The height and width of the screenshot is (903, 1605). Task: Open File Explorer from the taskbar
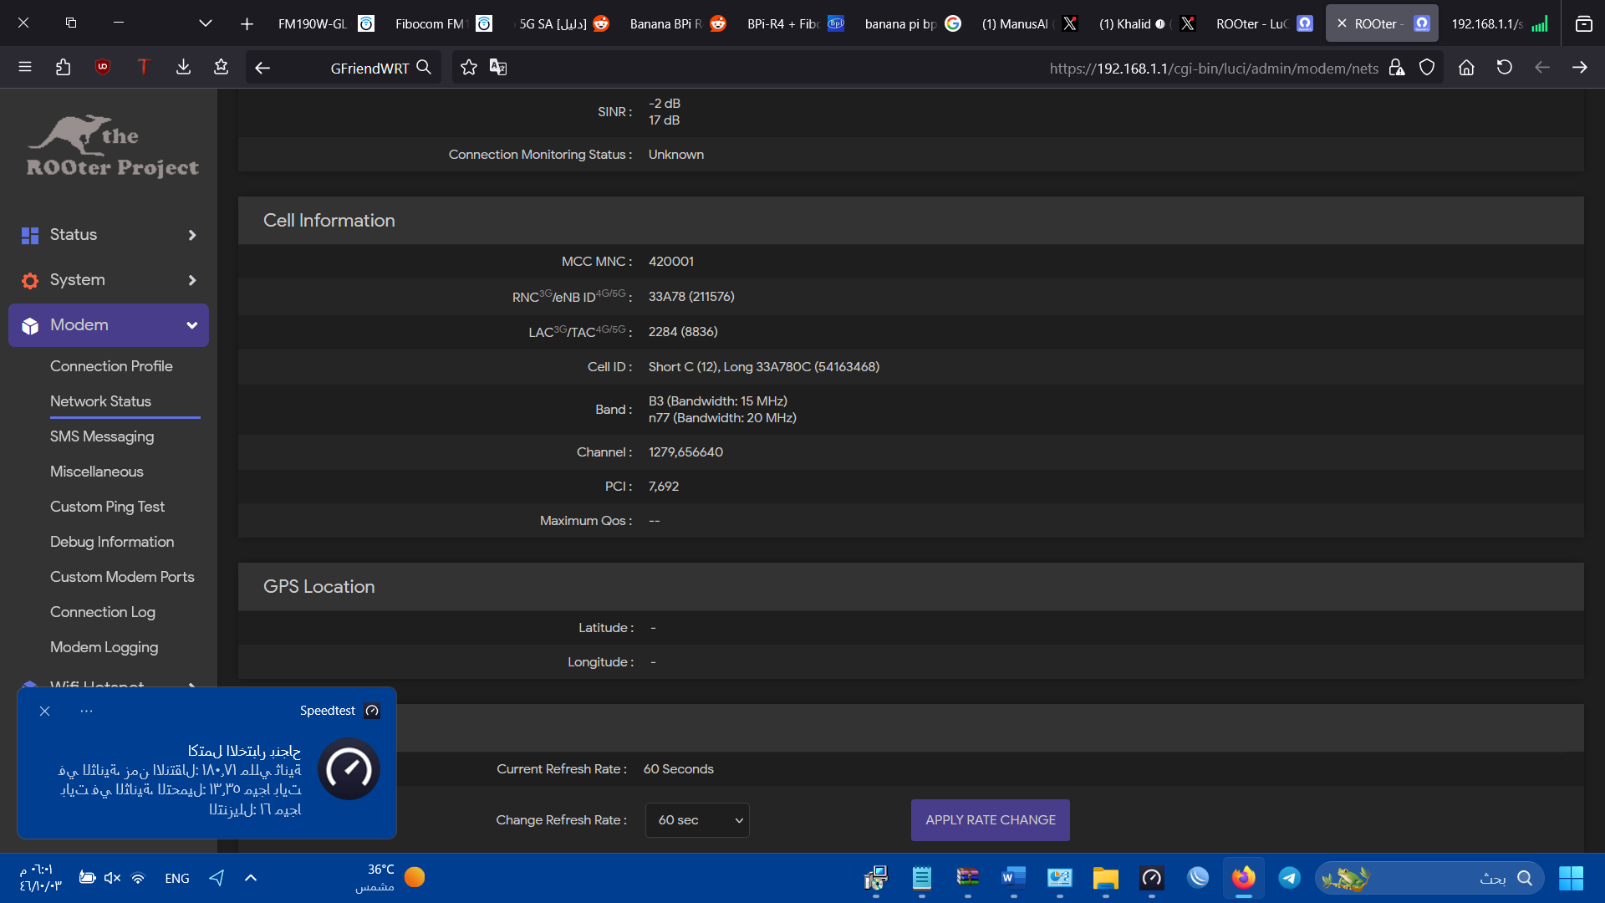1105,877
